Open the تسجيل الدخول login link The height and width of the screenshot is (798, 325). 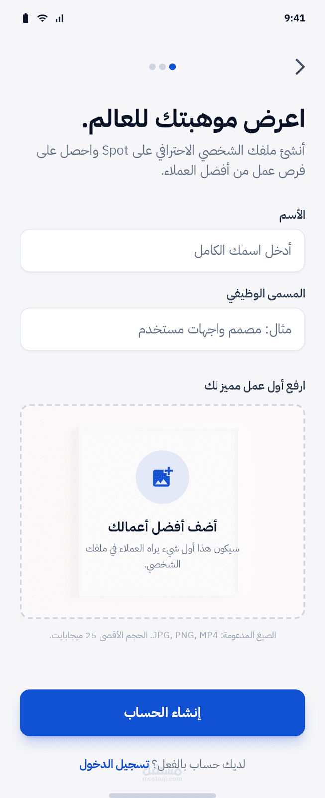click(x=114, y=764)
